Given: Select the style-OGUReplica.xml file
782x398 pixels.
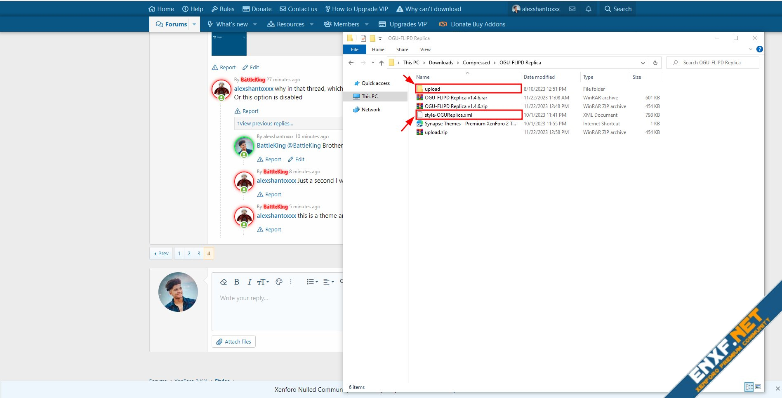Looking at the screenshot, I should (448, 115).
